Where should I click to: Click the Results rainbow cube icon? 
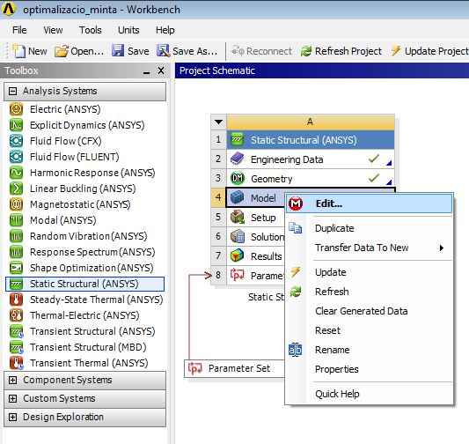[x=238, y=256]
